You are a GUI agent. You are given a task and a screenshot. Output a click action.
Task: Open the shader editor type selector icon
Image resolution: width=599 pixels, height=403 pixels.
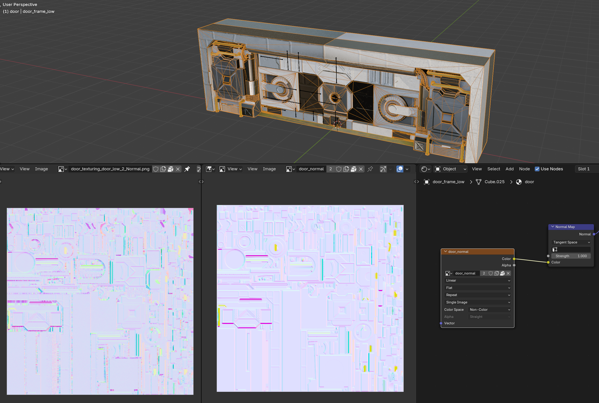tap(425, 169)
